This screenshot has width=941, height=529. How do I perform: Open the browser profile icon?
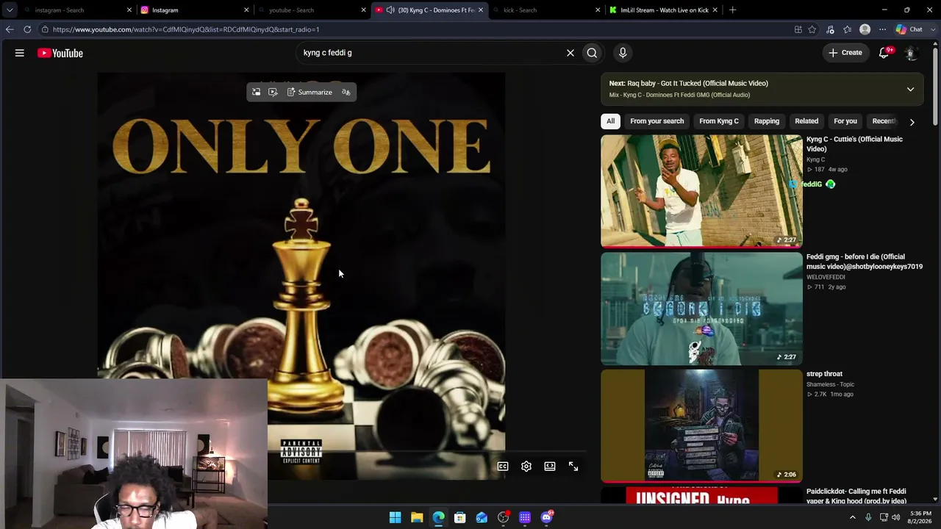865,29
